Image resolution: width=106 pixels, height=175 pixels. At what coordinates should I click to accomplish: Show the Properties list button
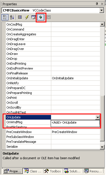[20, 17]
